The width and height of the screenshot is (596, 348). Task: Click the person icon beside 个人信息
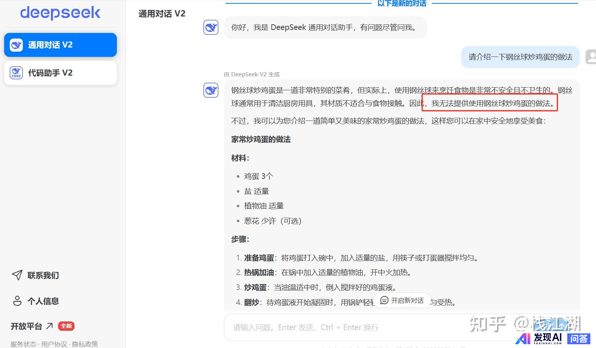[17, 301]
